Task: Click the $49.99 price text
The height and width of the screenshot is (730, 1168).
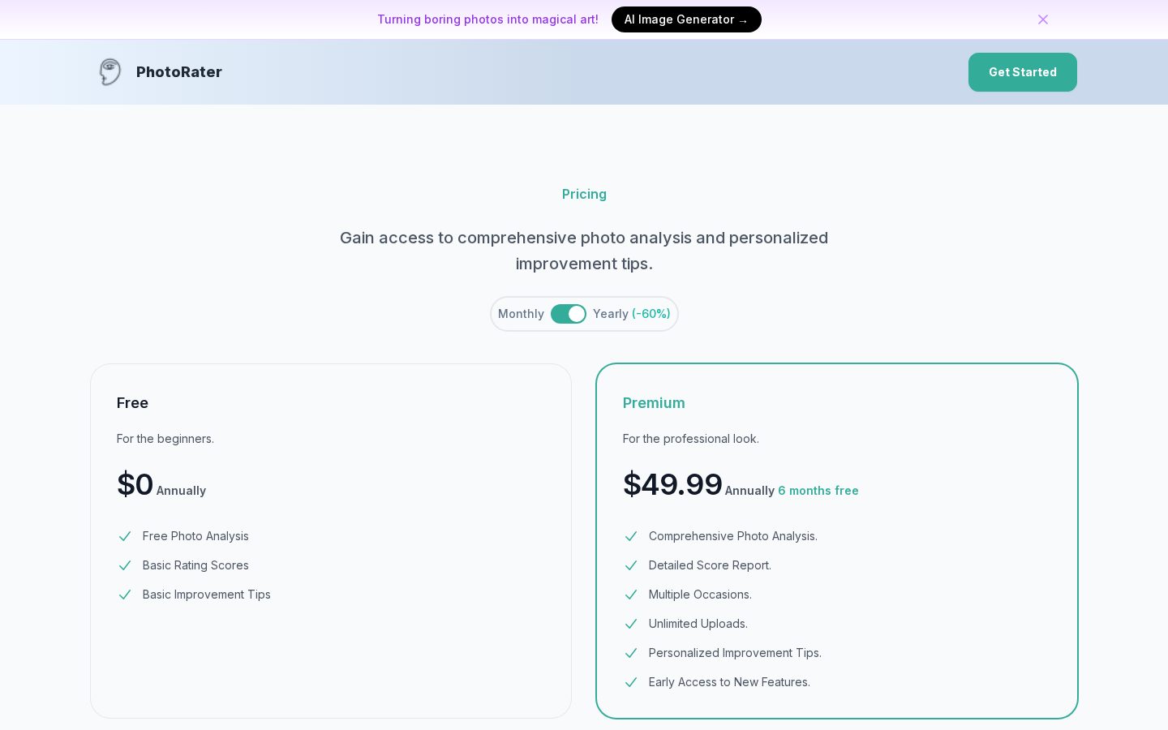Action: [x=672, y=484]
